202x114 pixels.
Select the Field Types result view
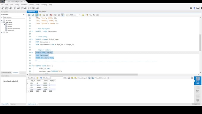(198, 98)
